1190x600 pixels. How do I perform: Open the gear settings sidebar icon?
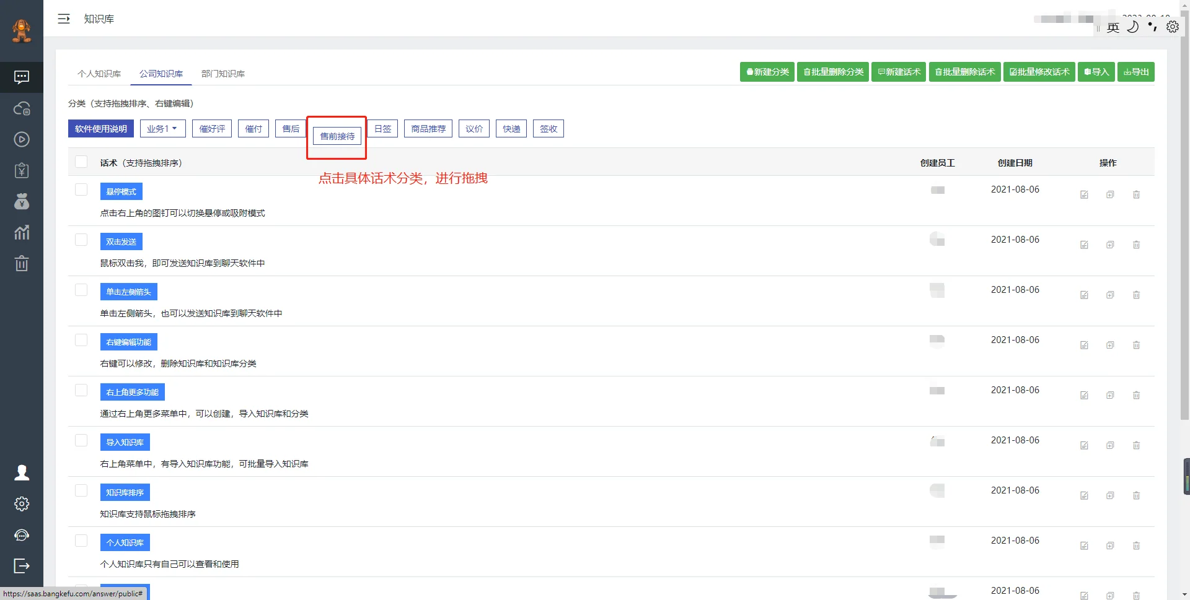22,503
